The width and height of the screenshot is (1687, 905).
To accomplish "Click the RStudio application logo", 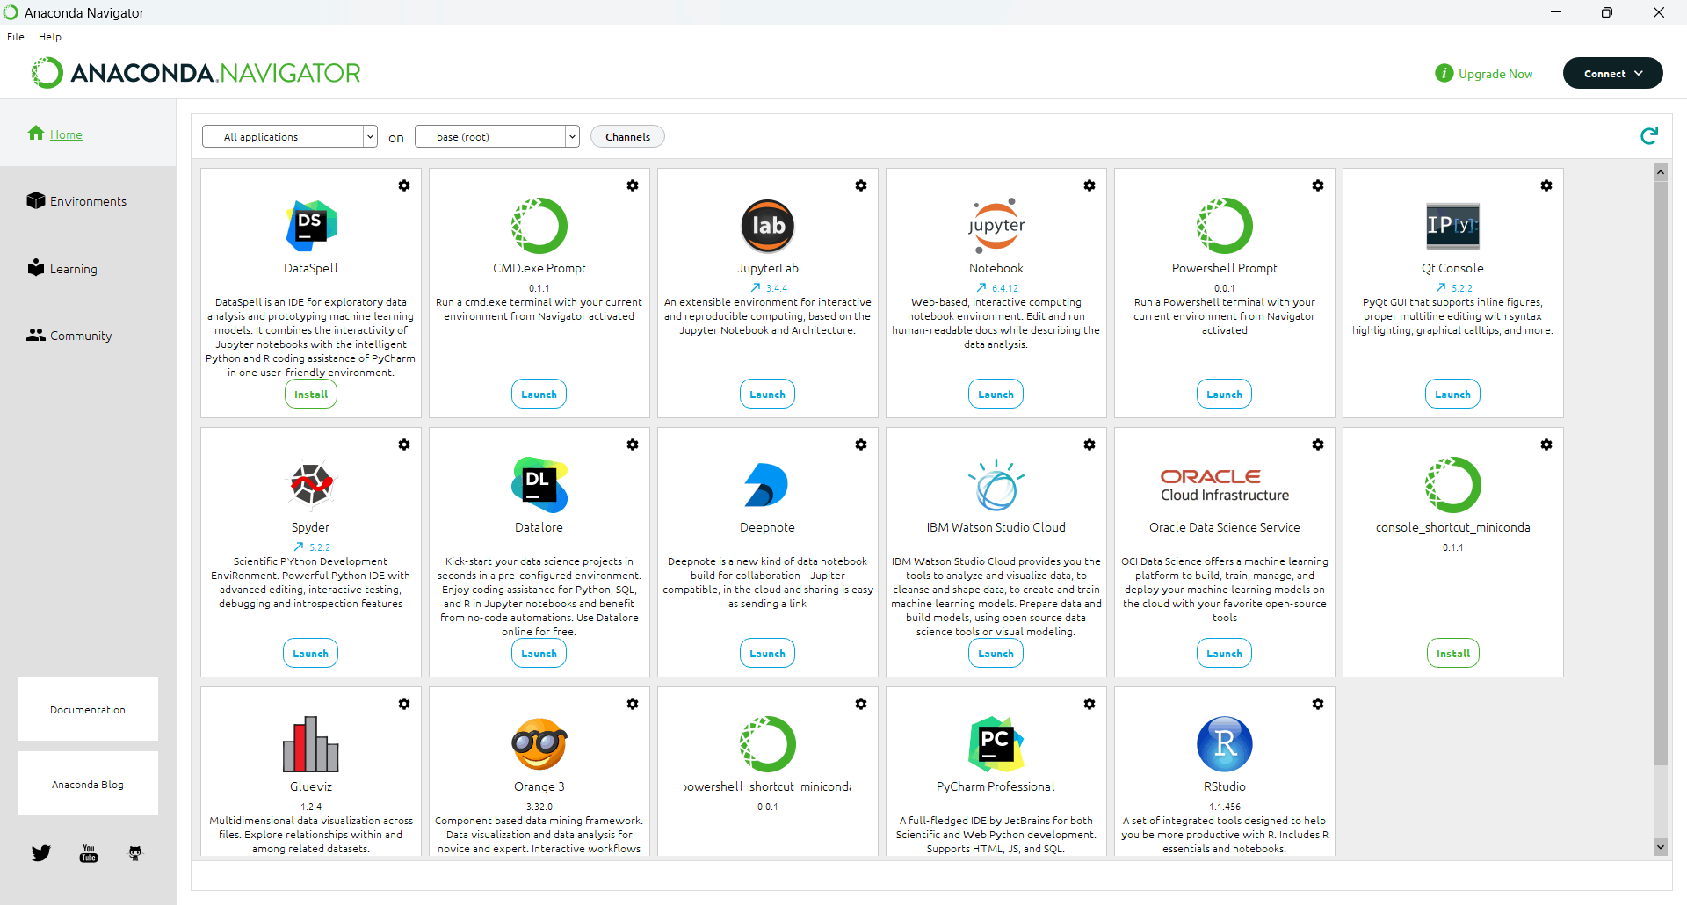I will click(x=1225, y=744).
